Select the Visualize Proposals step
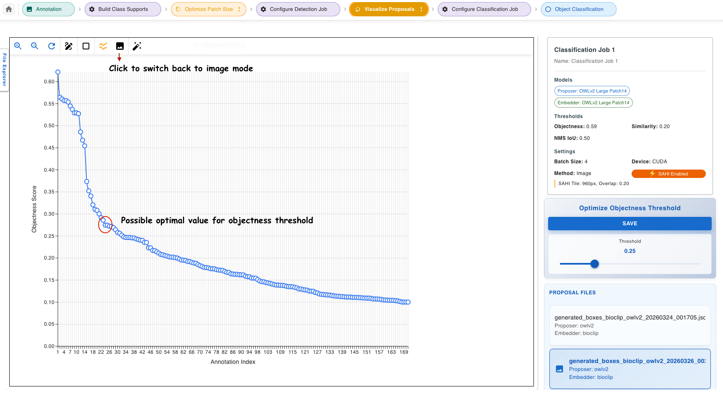 [x=389, y=9]
